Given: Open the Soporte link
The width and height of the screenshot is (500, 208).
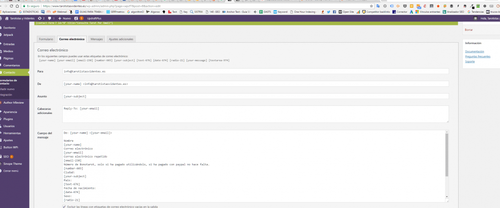Looking at the screenshot, I should (470, 61).
